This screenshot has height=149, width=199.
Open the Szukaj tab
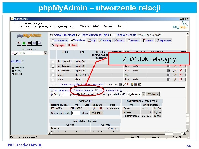105,41
